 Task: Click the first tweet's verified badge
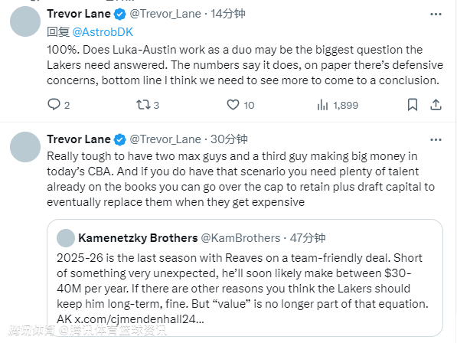[119, 14]
